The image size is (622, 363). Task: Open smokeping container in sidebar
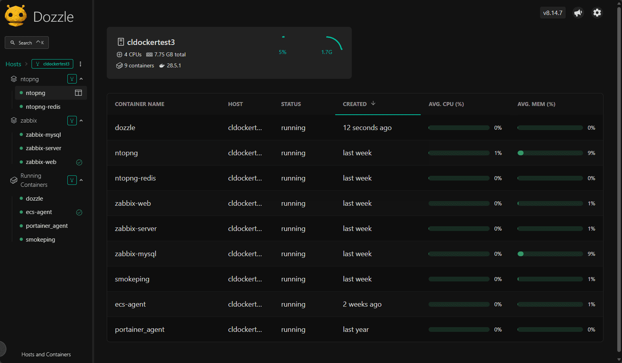(40, 240)
